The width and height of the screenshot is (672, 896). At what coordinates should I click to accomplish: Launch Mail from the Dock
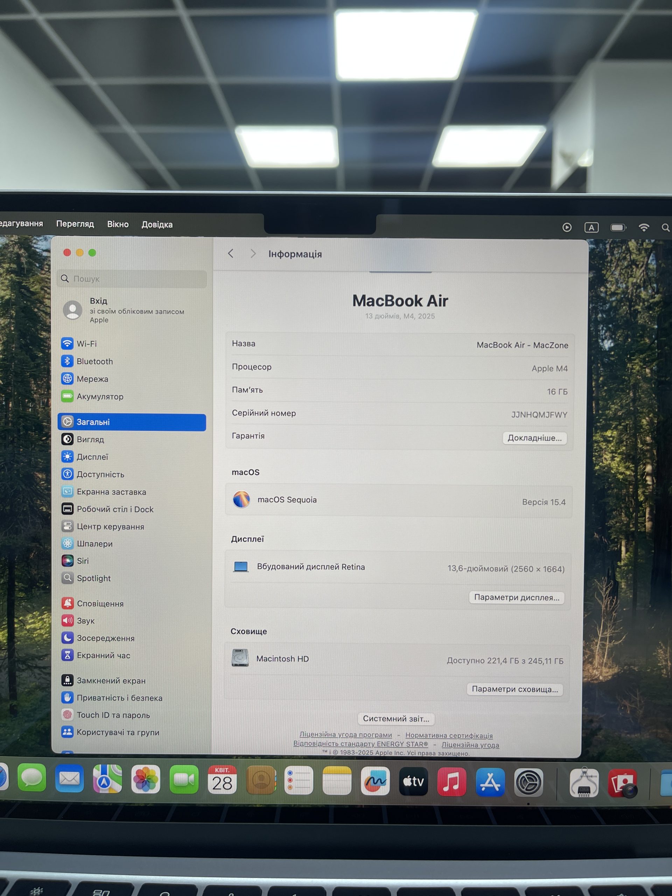click(70, 778)
